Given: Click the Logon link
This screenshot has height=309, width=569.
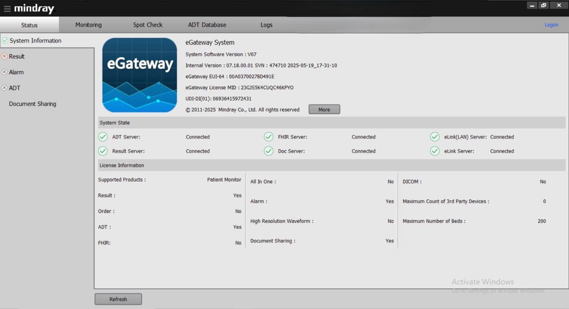Looking at the screenshot, I should click(x=551, y=25).
